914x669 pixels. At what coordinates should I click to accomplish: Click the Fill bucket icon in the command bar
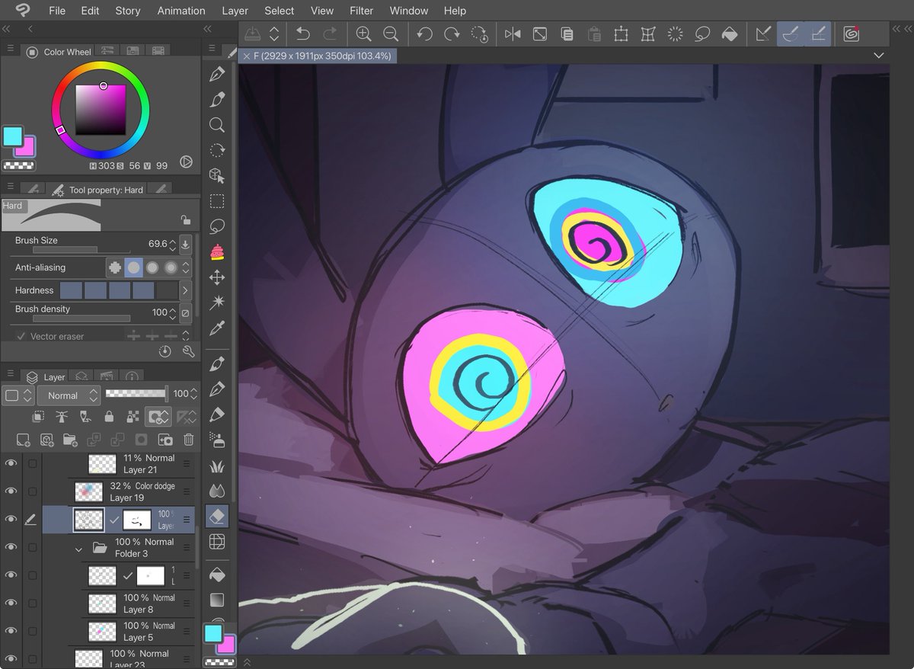pos(730,34)
